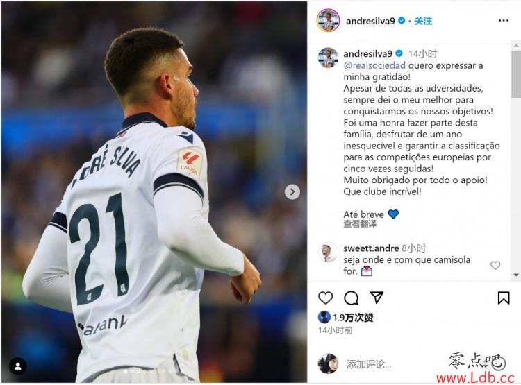This screenshot has height=385, width=521.
Task: Open andresilva9 header profile picture
Action: (328, 21)
